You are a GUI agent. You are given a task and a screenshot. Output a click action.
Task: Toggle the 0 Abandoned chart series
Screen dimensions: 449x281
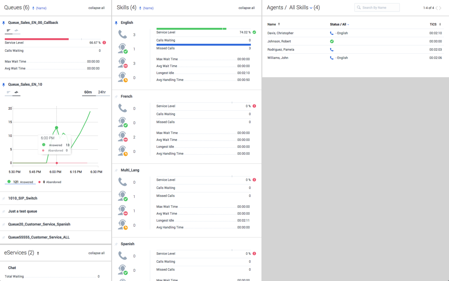[x=50, y=182]
